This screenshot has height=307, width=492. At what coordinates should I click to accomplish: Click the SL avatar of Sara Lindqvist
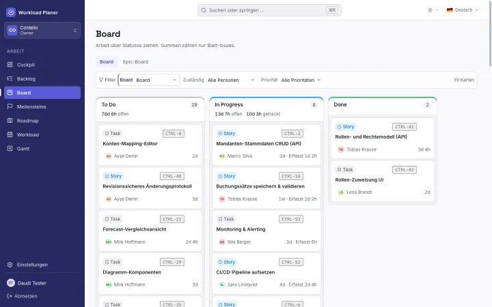point(222,284)
